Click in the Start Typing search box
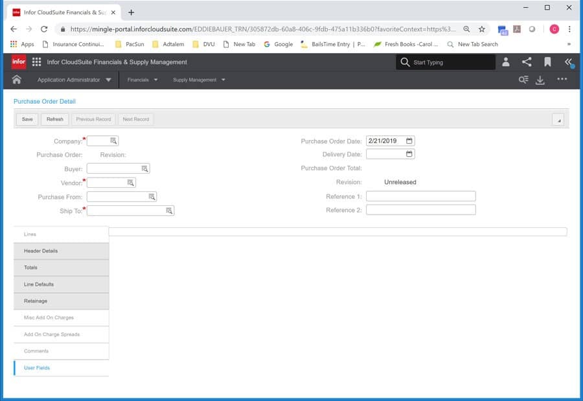The image size is (583, 401). point(446,62)
